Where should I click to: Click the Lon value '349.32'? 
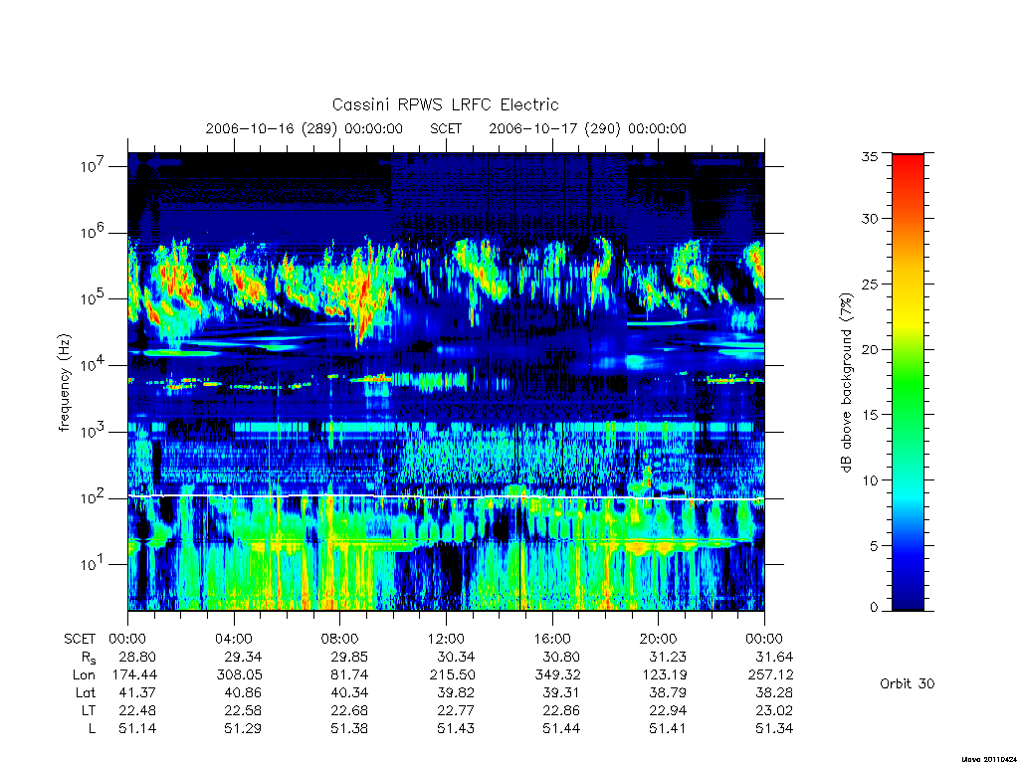557,675
